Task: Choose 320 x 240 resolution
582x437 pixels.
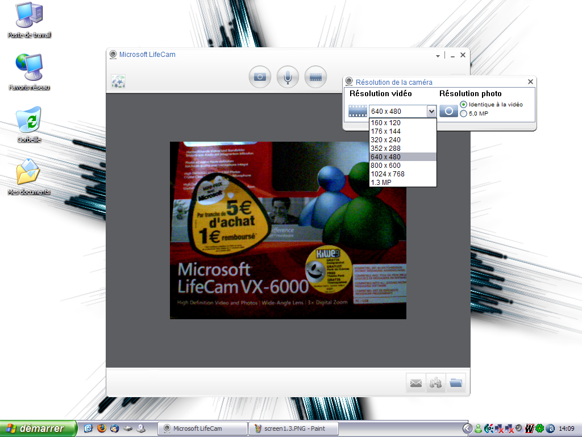Action: (403, 140)
